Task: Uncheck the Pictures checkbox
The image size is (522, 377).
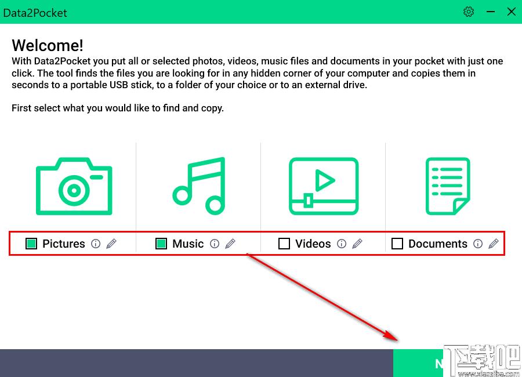Action: click(x=31, y=244)
